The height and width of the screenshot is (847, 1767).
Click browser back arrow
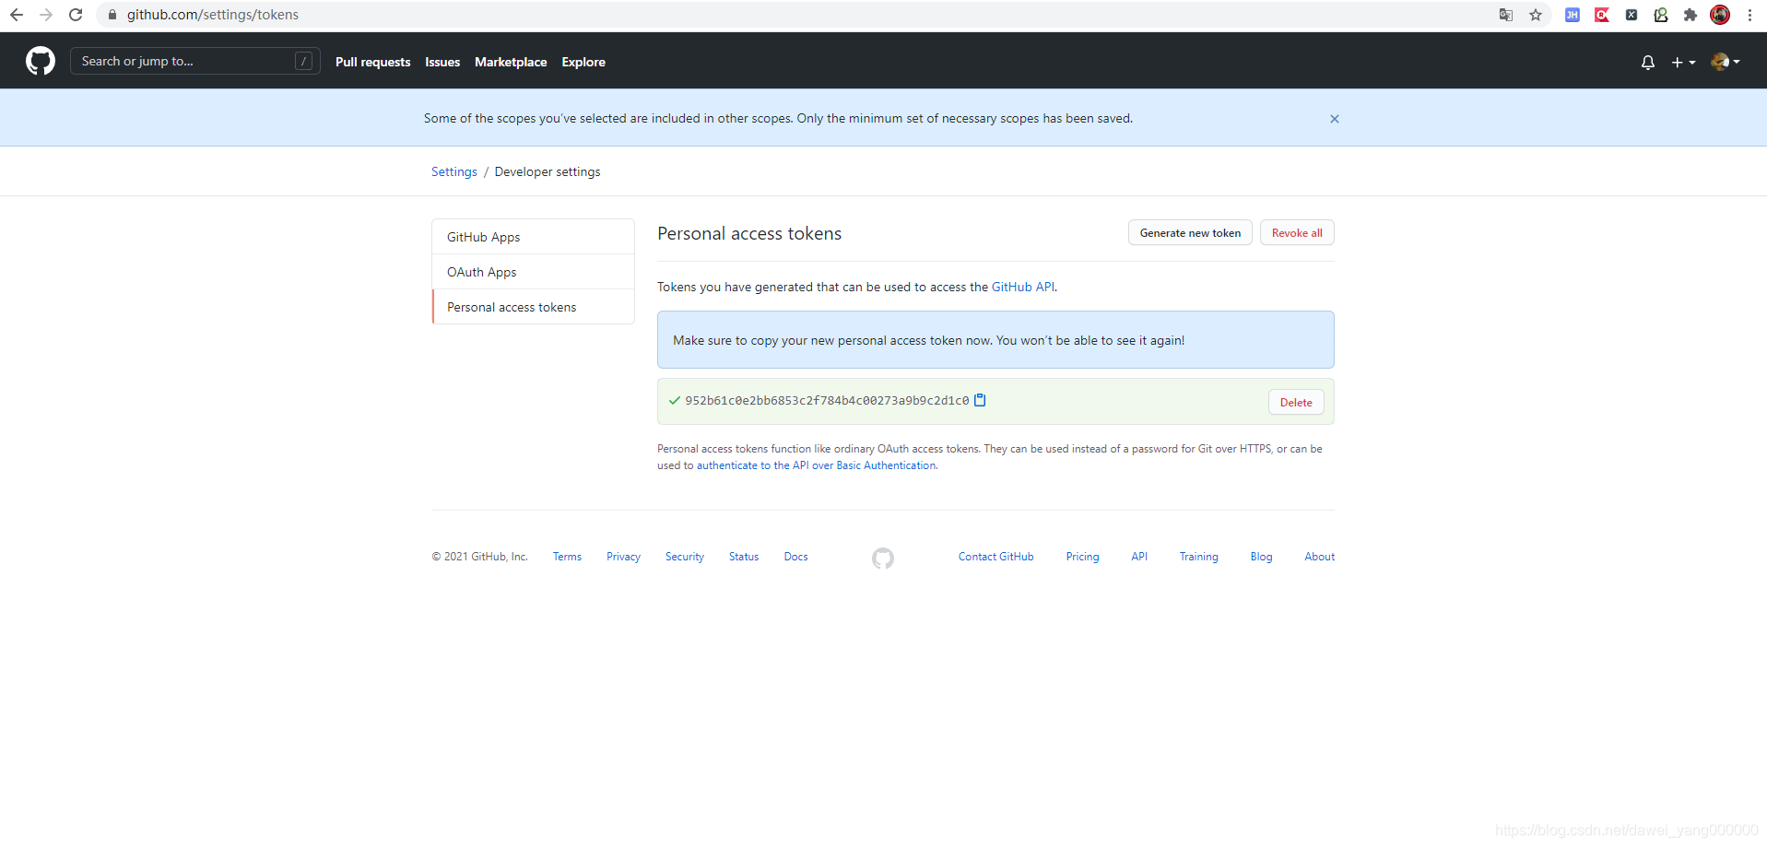pos(17,15)
